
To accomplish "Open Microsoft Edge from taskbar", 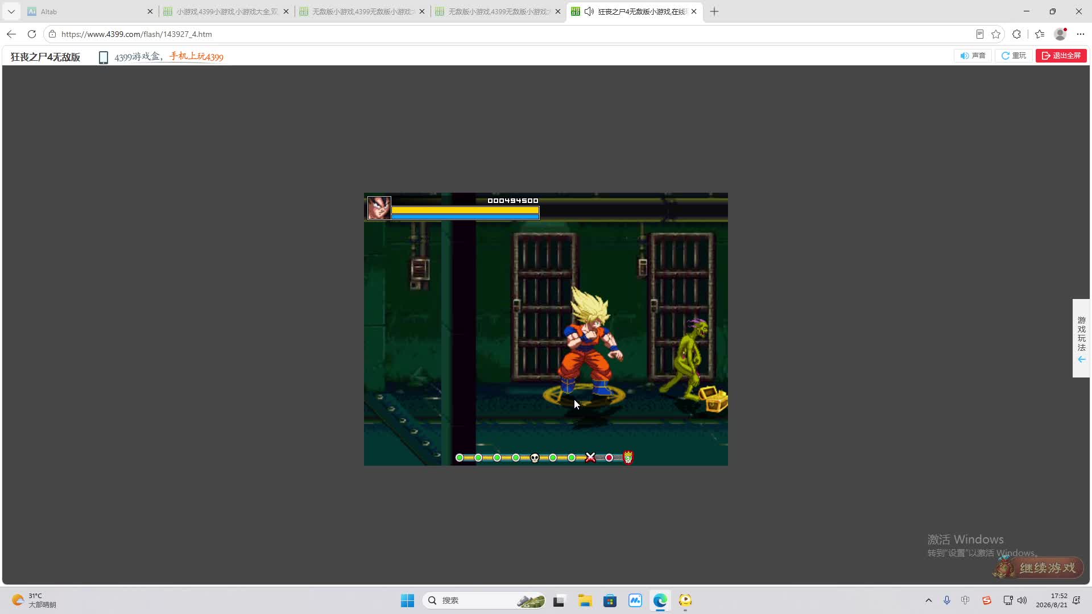I will pos(660,600).
